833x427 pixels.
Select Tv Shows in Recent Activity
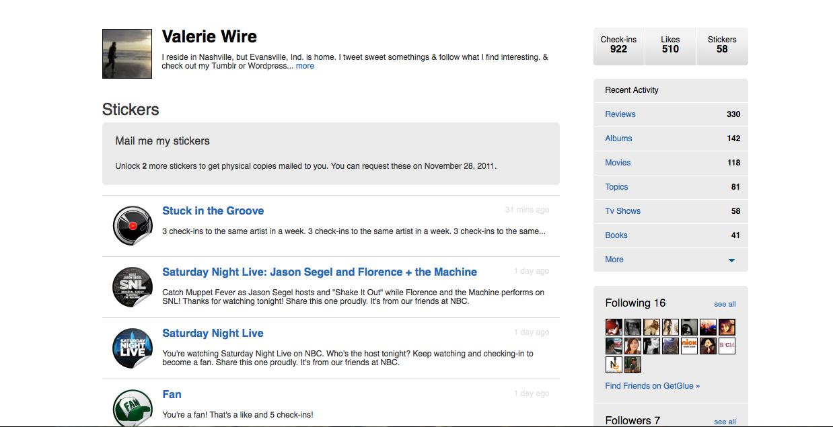pyautogui.click(x=622, y=211)
